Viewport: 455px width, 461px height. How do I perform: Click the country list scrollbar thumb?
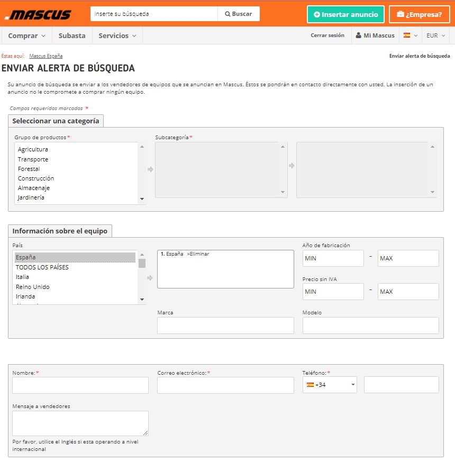[142, 263]
